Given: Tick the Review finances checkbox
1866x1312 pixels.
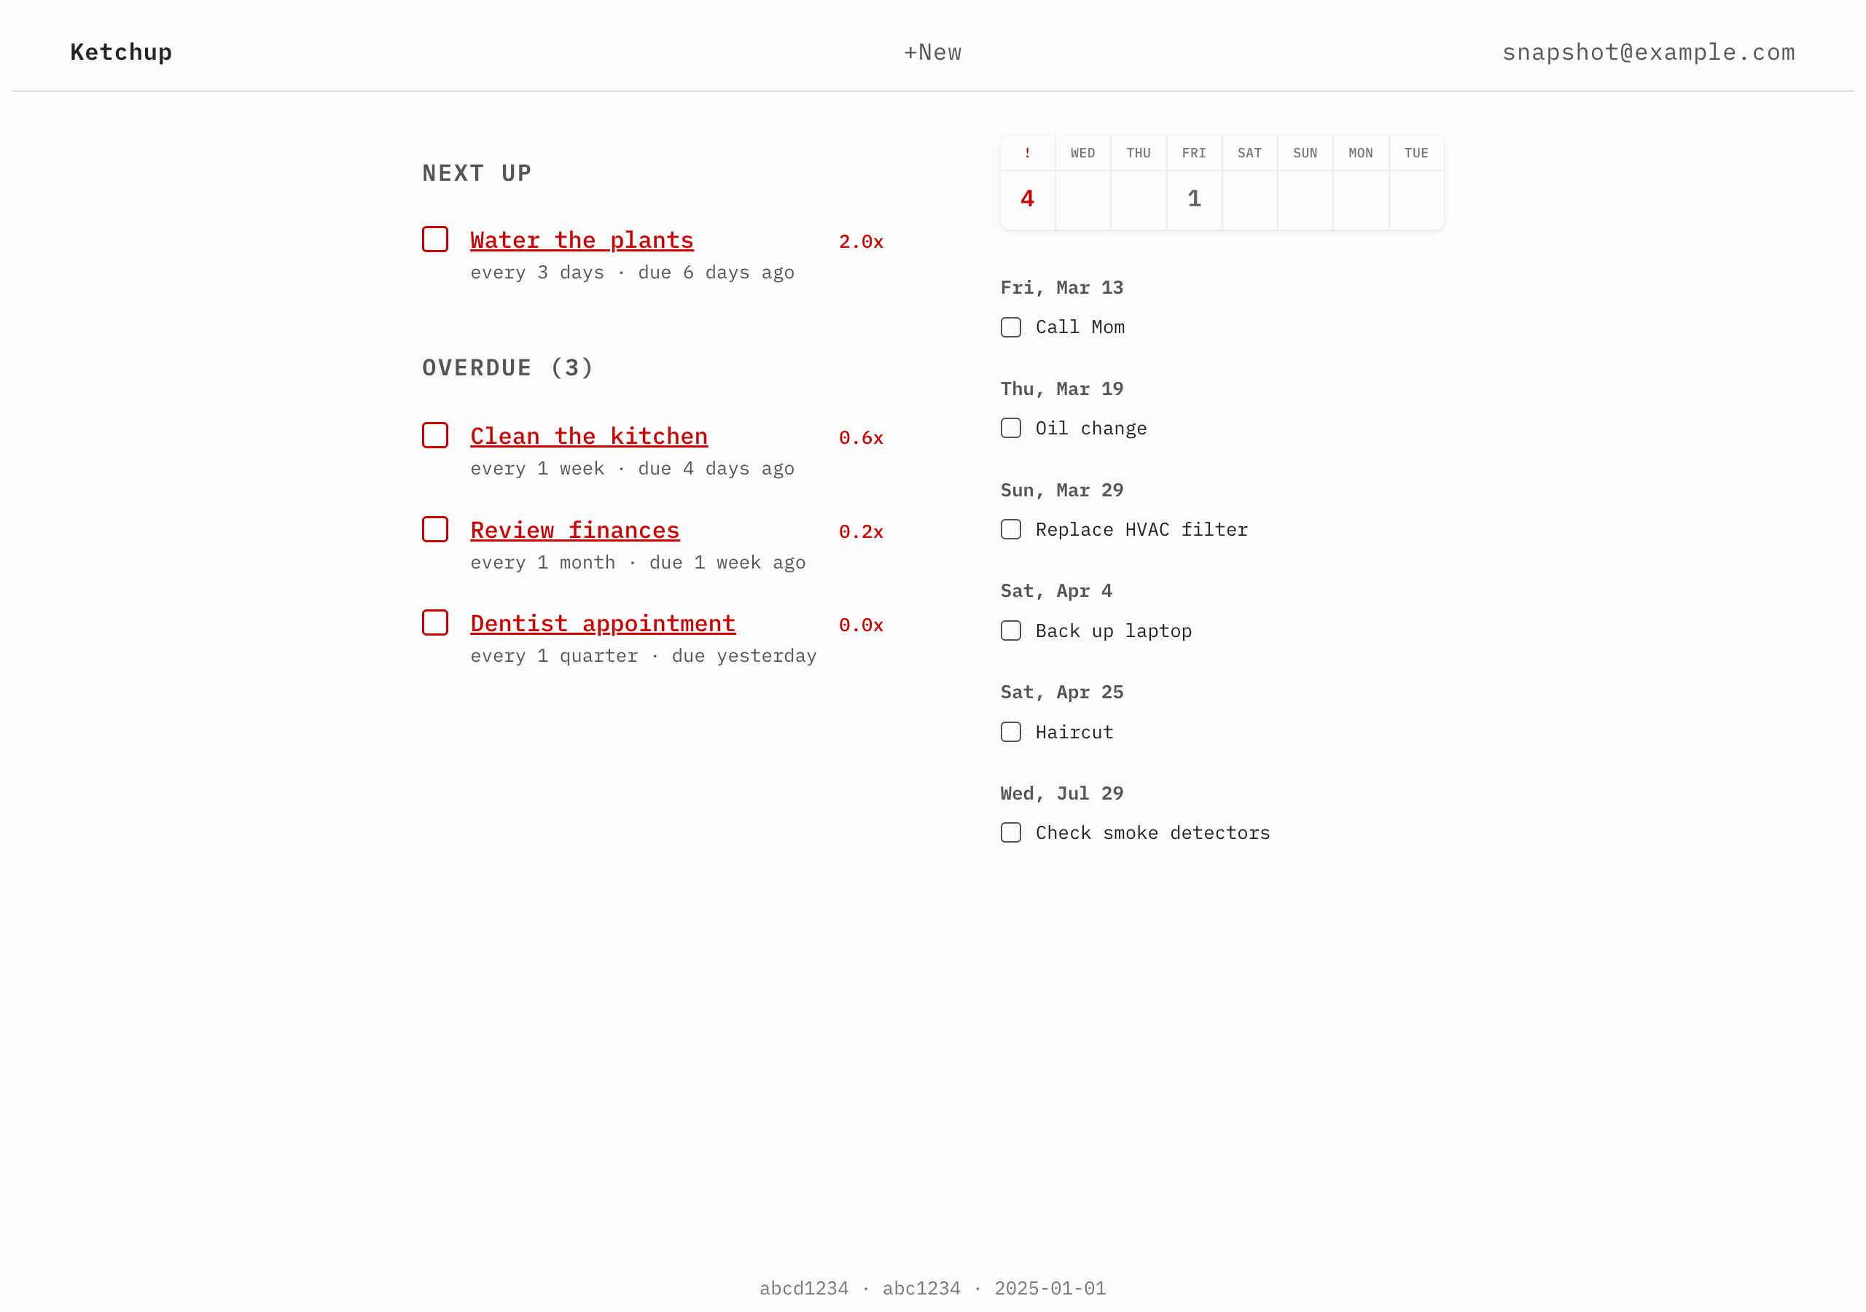Looking at the screenshot, I should click(x=435, y=529).
